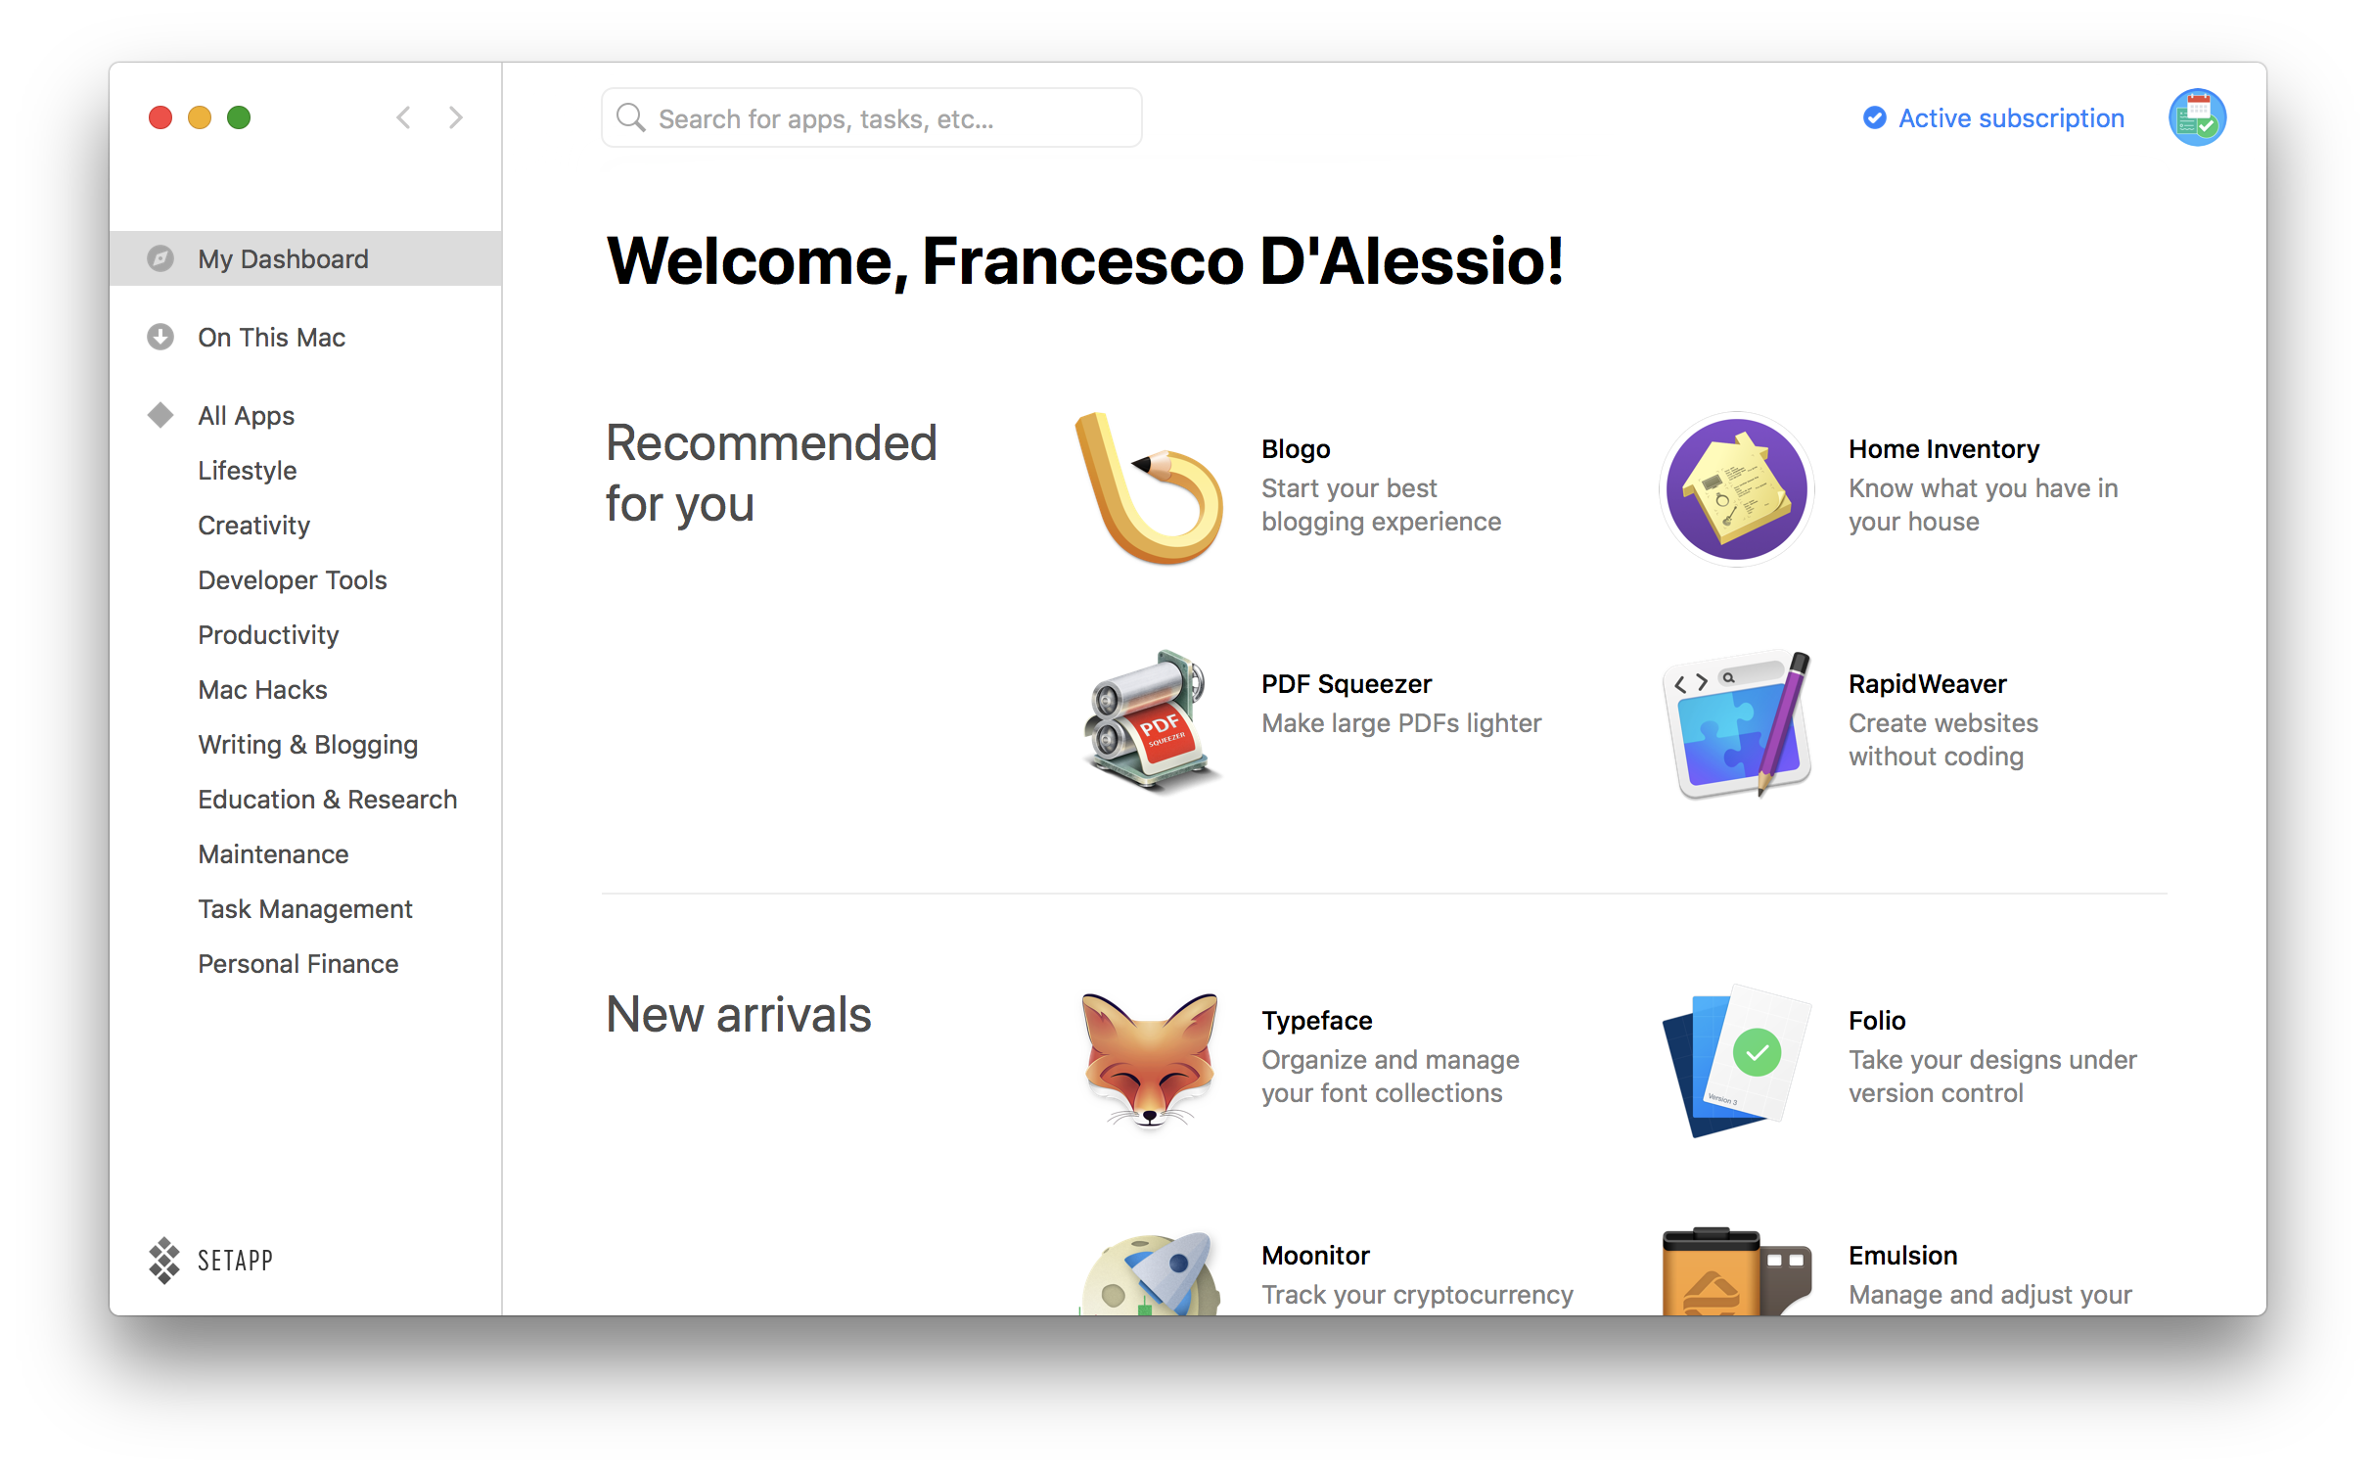
Task: Click the RapidWeaver app title
Action: coord(1927,684)
